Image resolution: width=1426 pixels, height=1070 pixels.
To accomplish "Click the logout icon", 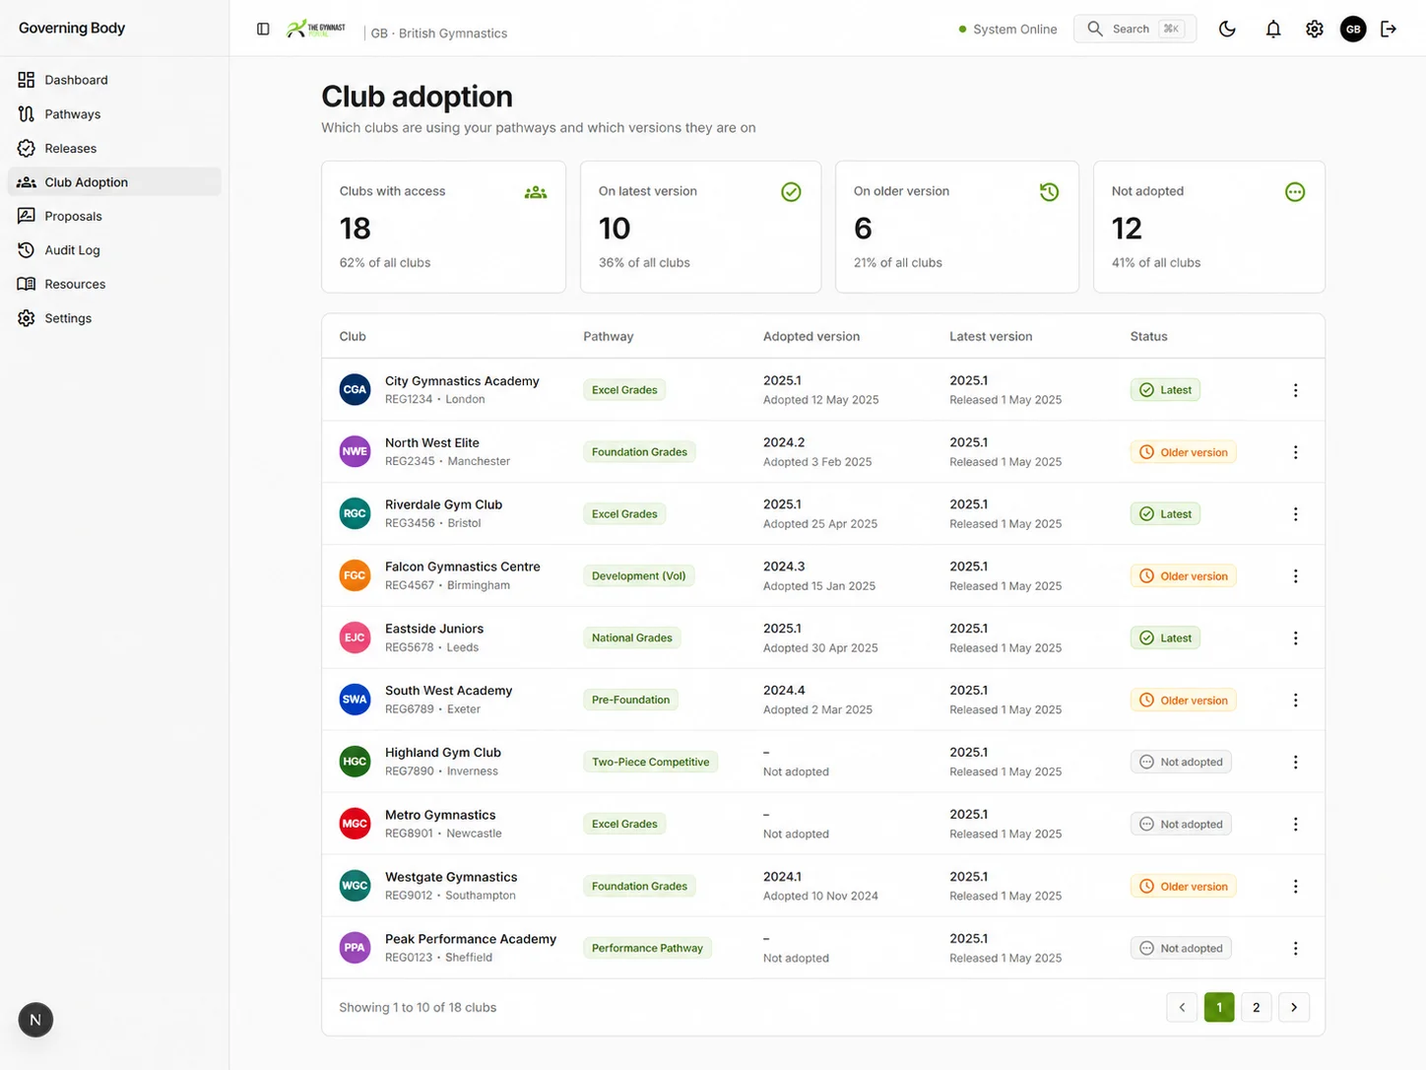I will (1389, 30).
